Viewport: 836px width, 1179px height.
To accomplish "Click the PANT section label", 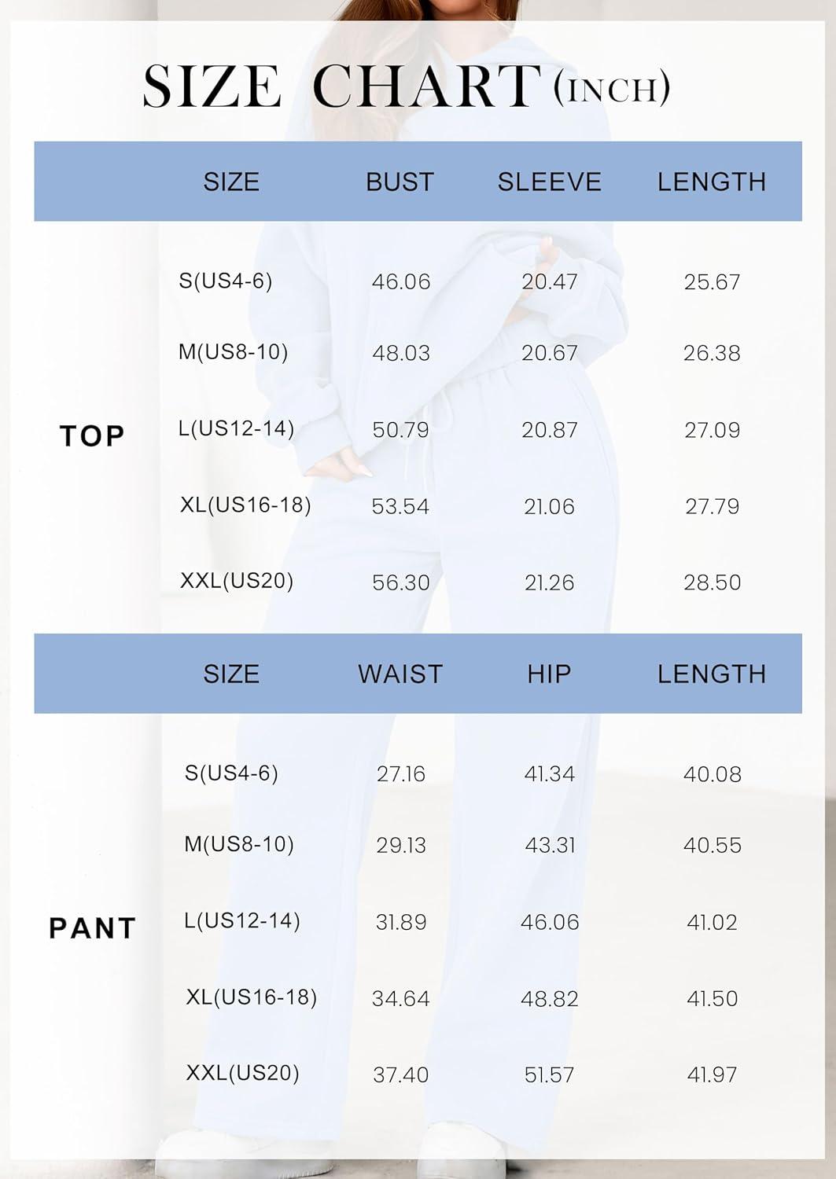I will [93, 928].
